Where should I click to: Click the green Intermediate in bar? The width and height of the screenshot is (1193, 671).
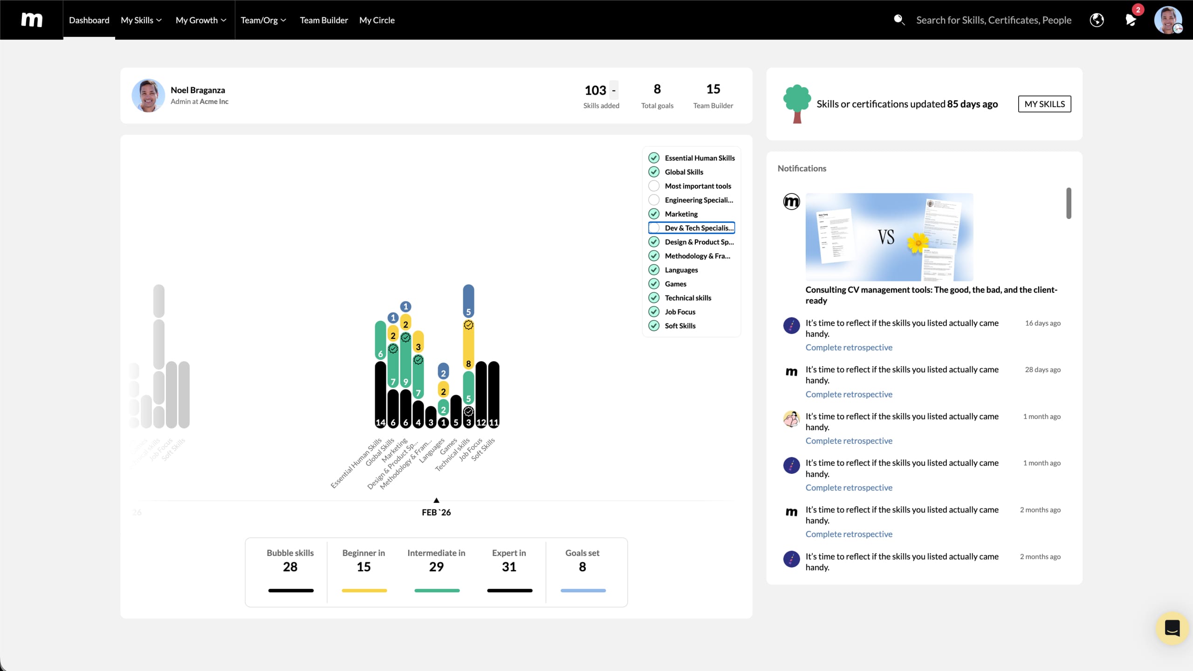pos(437,590)
